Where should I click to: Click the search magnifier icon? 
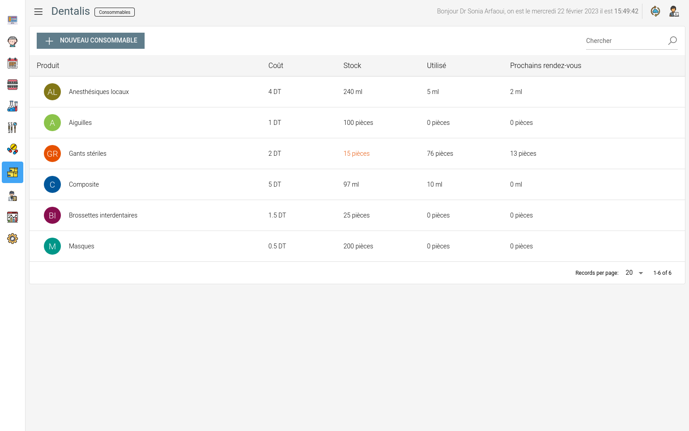[x=672, y=41]
